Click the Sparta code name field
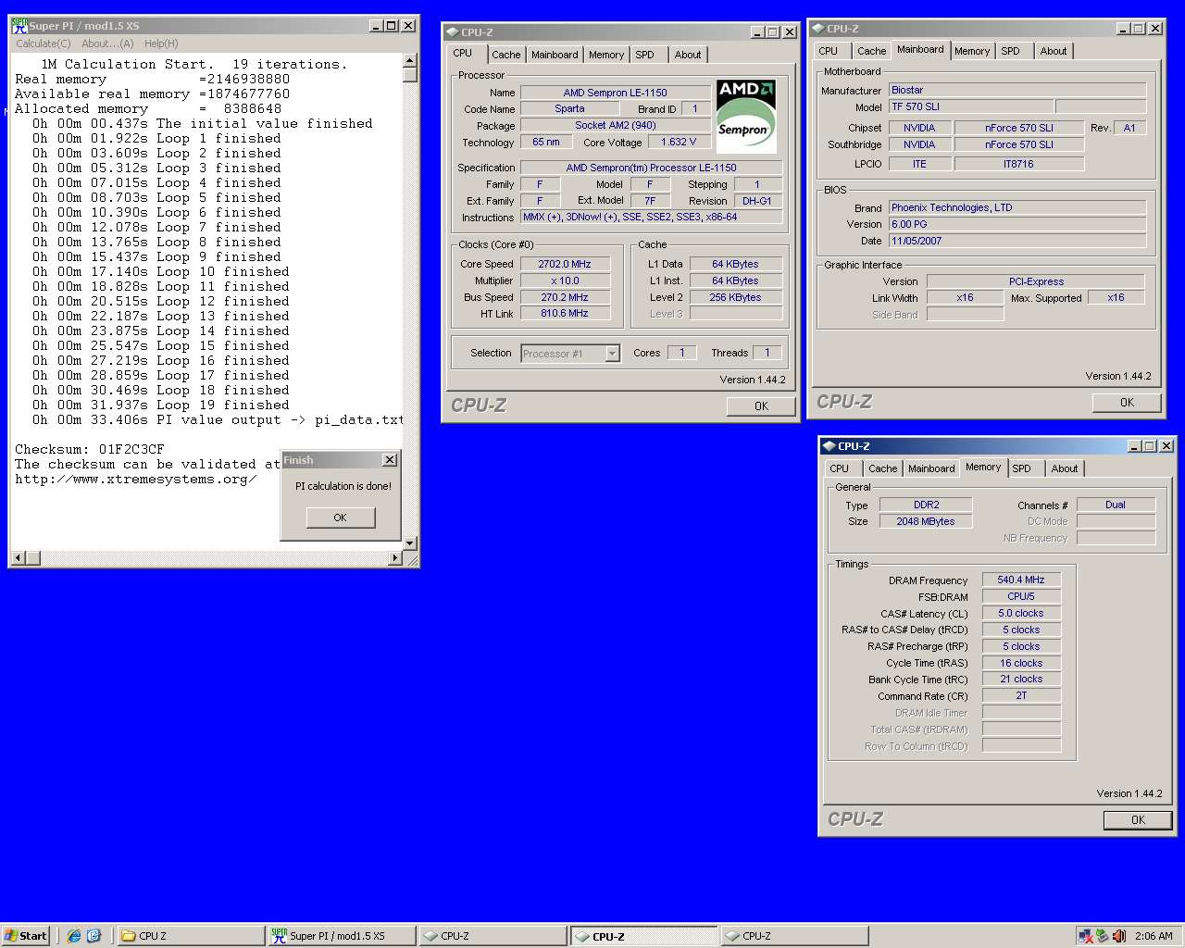 (x=569, y=108)
